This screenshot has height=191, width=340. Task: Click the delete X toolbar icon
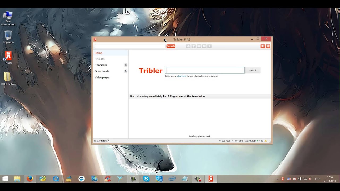coord(204,46)
